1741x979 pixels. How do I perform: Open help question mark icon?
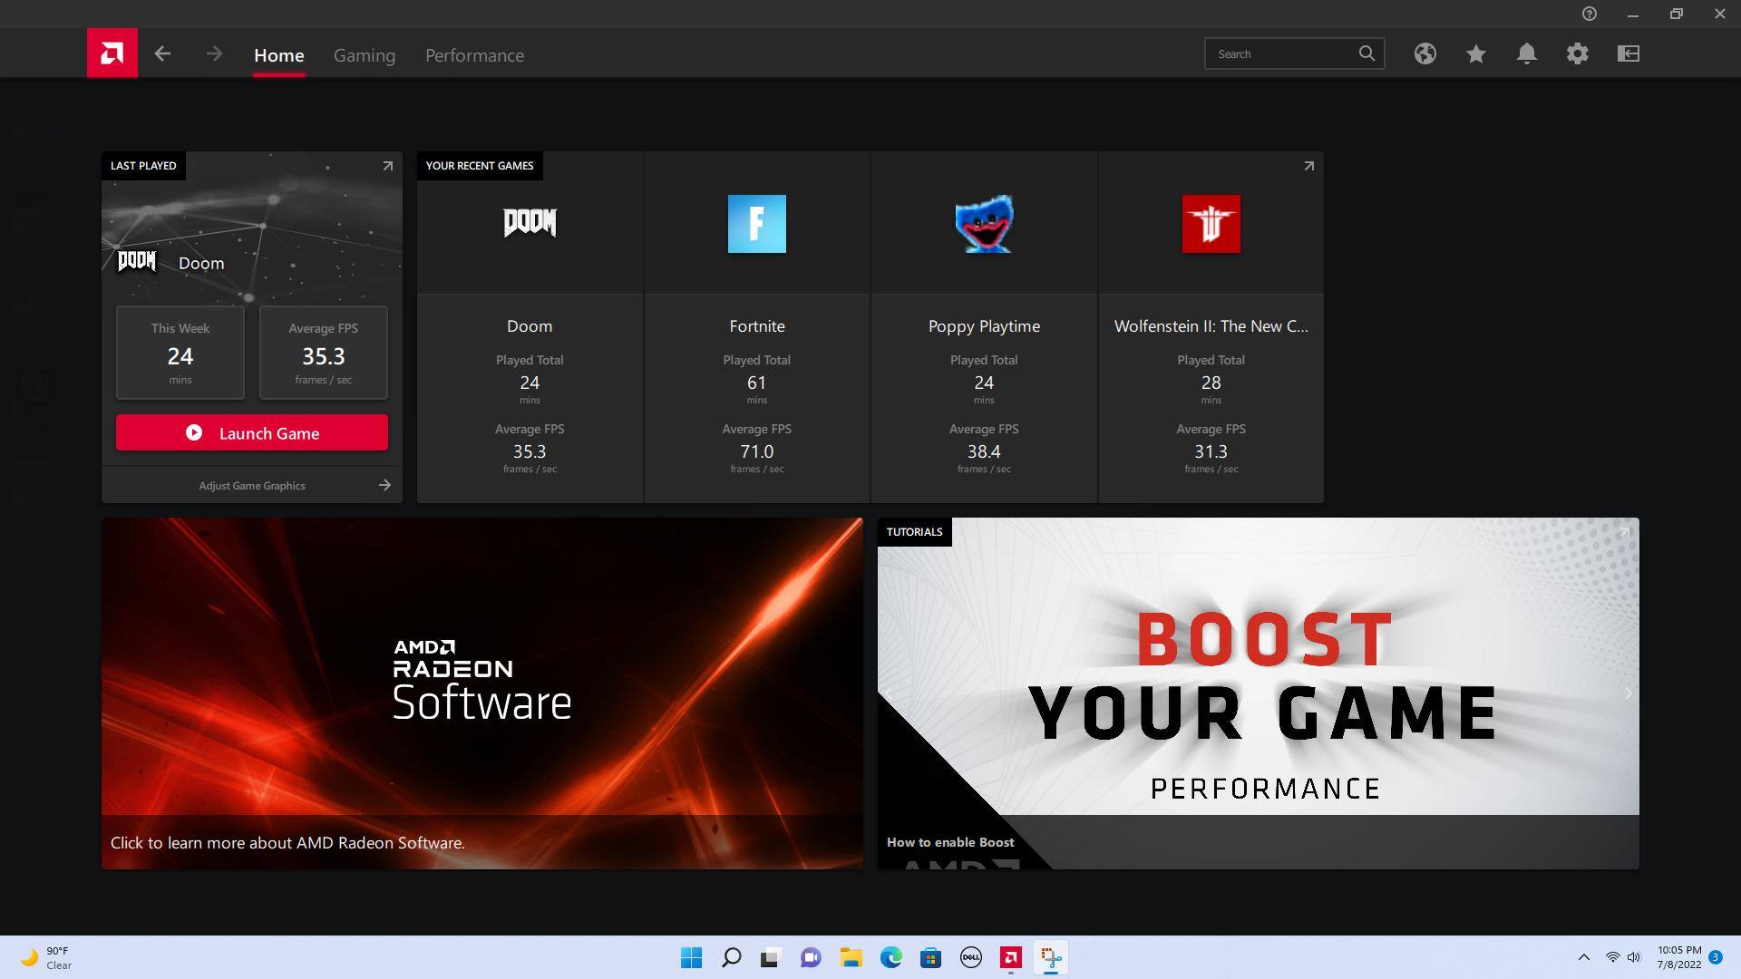click(1589, 14)
